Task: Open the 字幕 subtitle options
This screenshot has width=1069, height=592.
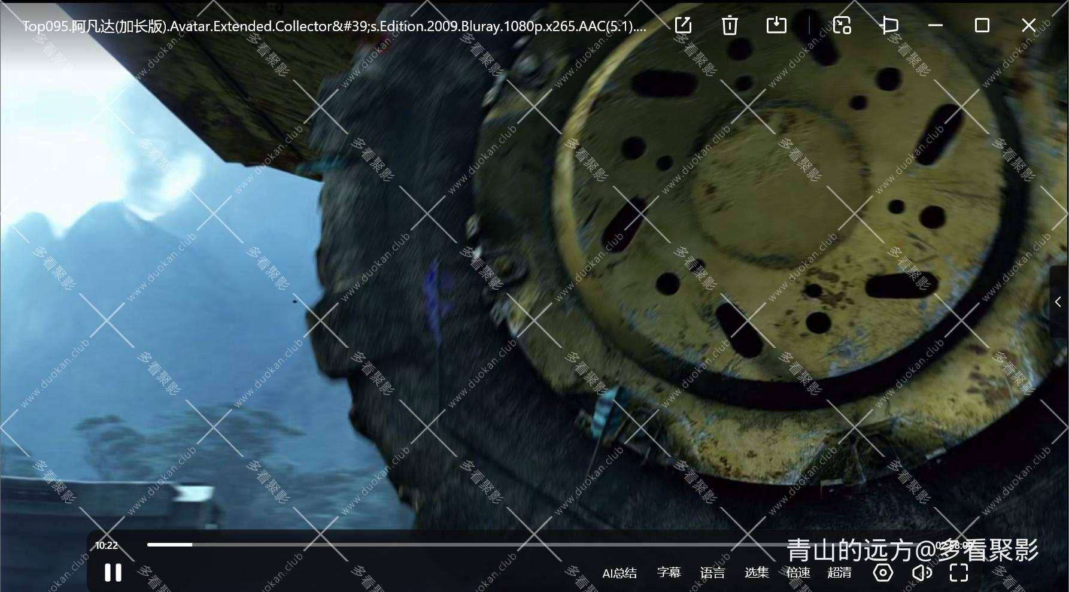Action: [669, 573]
